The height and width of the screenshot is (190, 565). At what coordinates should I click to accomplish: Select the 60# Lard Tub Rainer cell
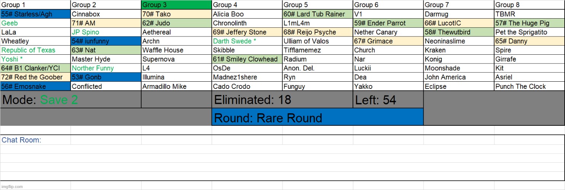[x=318, y=14]
